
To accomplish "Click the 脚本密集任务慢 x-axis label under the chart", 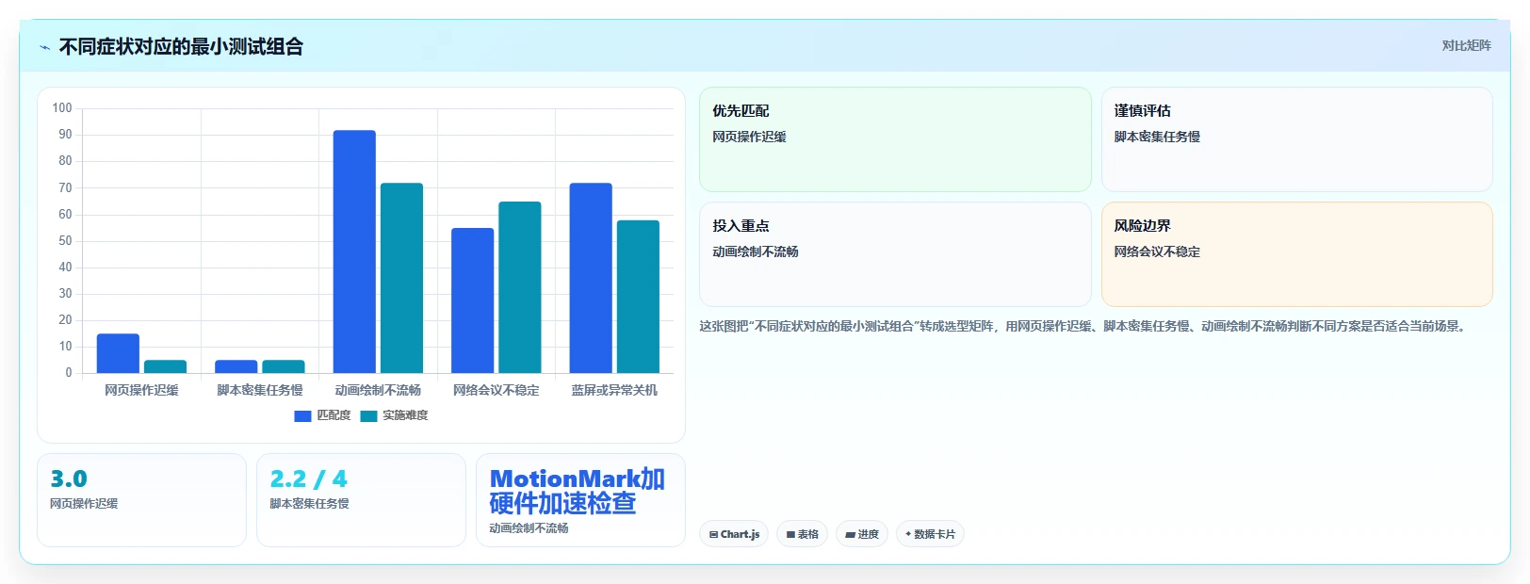I will [x=260, y=390].
